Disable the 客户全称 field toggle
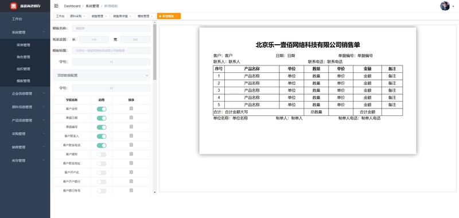The height and width of the screenshot is (218, 459). click(x=102, y=109)
